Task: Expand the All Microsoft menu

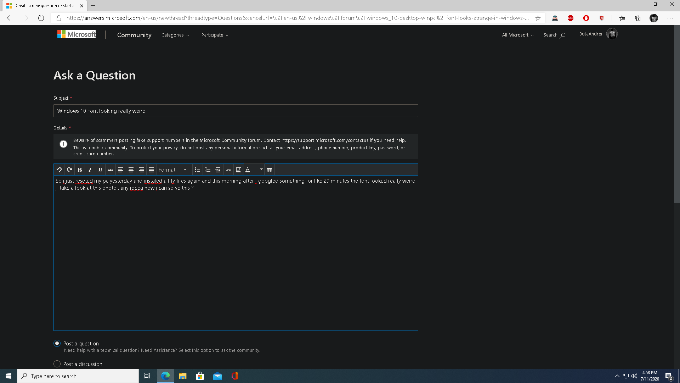Action: [517, 35]
